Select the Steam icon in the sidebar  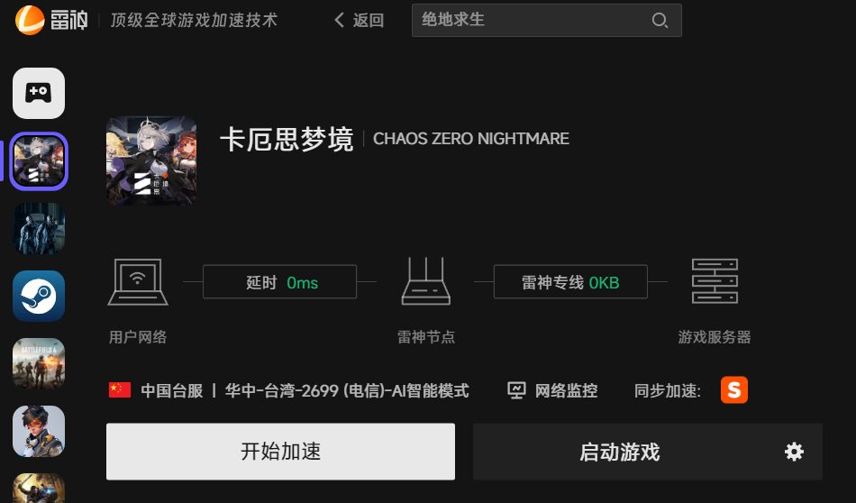39,296
